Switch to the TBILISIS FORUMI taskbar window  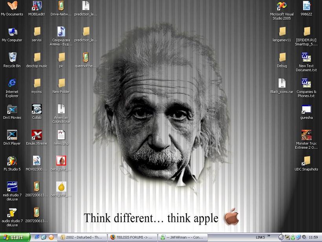tap(132, 237)
